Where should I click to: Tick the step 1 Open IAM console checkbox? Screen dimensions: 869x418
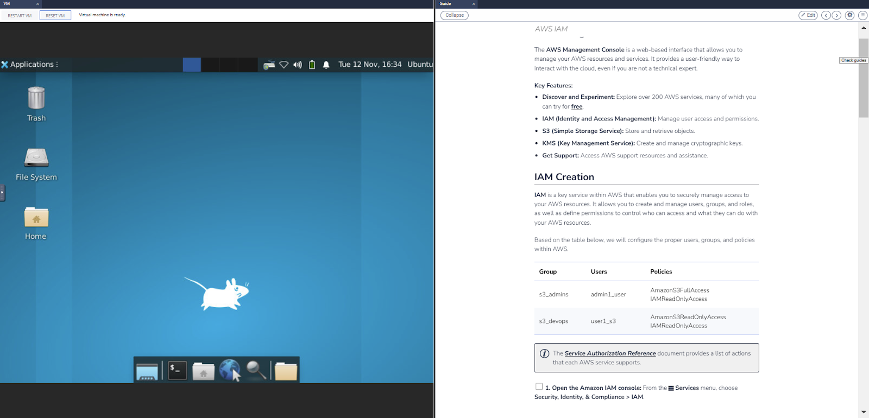(539, 387)
